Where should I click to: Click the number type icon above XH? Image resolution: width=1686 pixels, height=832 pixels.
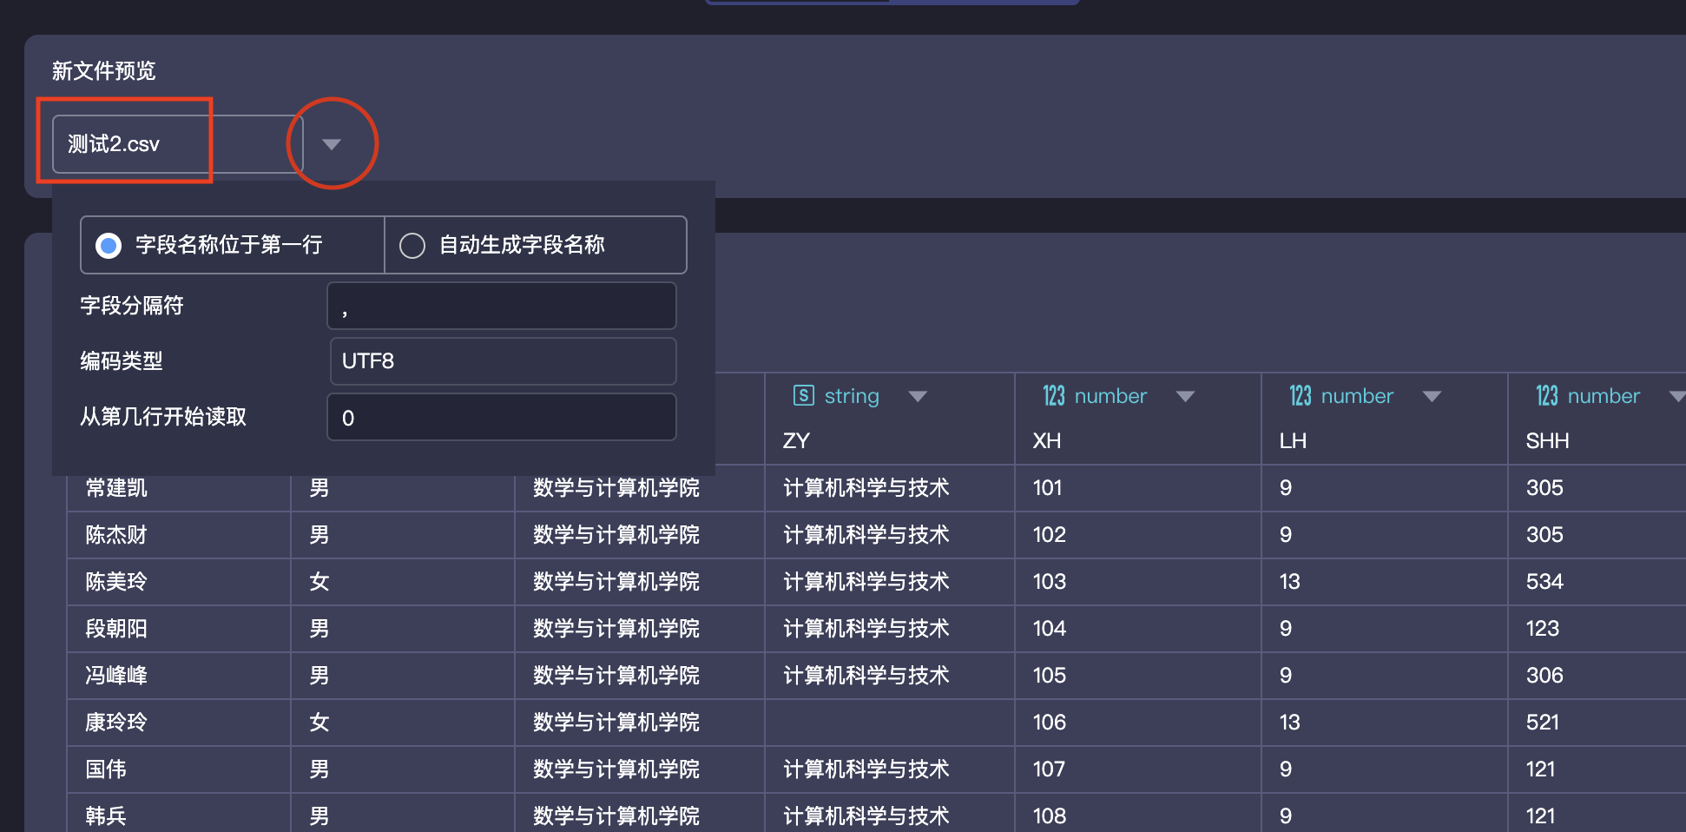click(1054, 396)
